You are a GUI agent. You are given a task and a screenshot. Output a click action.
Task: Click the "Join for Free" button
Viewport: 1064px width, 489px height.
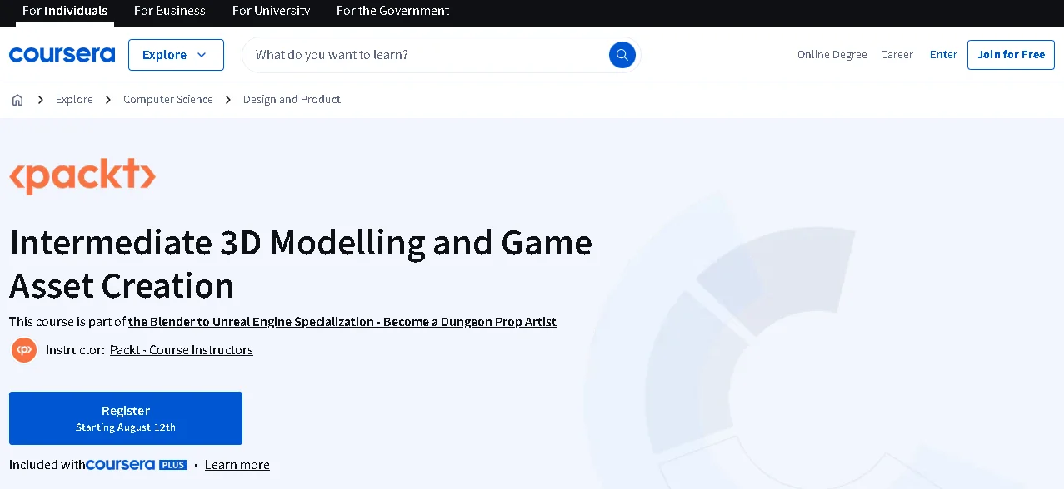(x=1011, y=54)
